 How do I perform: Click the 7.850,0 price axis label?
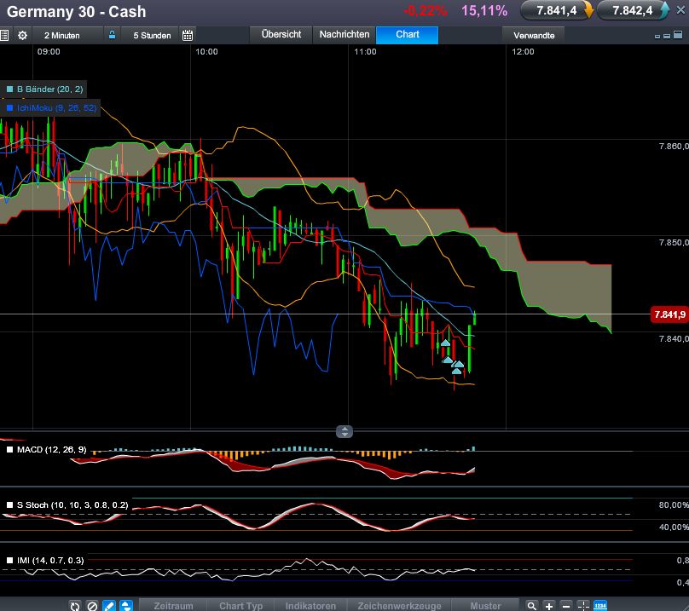coord(674,243)
